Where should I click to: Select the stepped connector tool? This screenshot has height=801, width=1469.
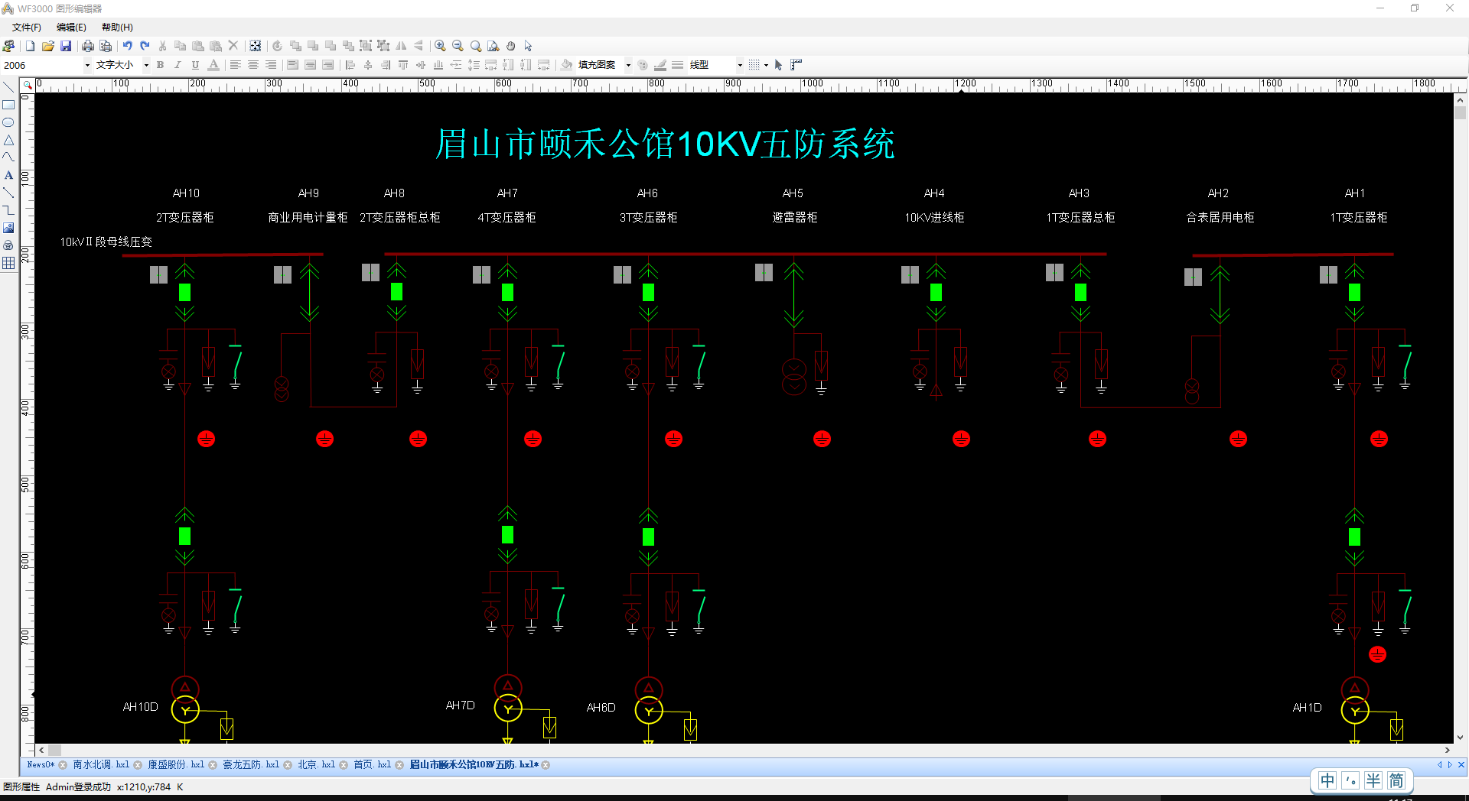(x=8, y=210)
